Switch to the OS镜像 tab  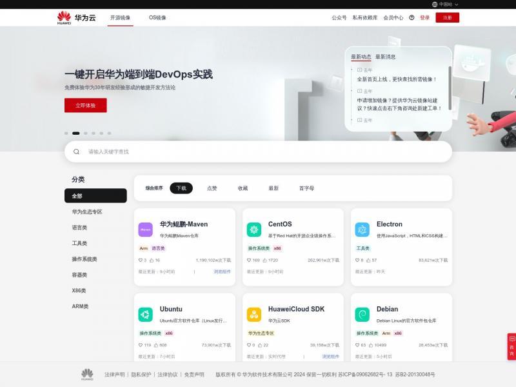pos(157,18)
